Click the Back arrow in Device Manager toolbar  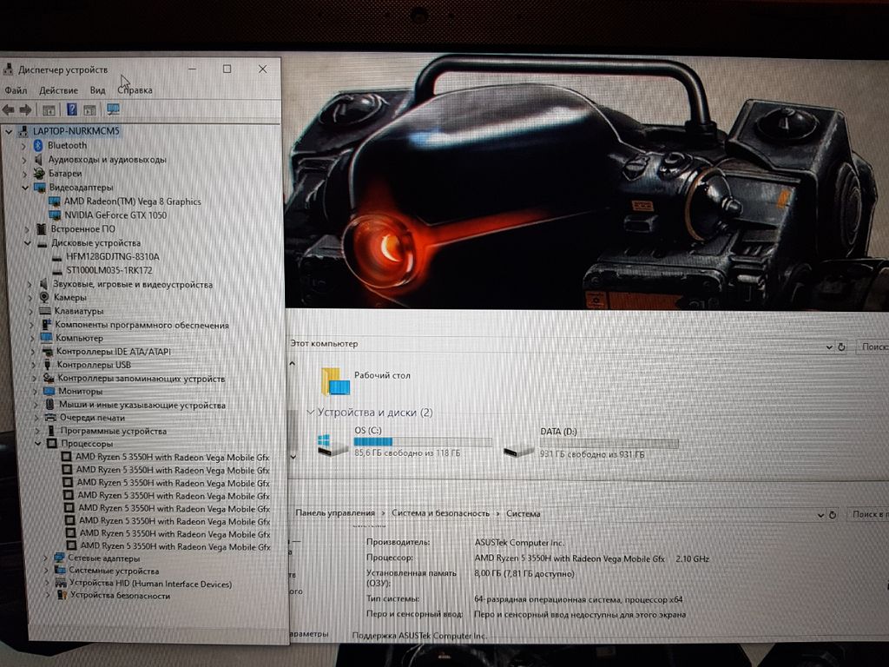click(8, 109)
